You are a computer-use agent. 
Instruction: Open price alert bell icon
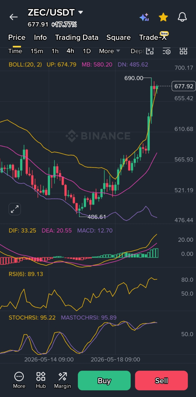click(x=182, y=17)
